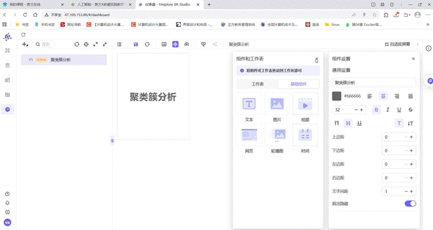Click the 聚类簇分析 text on canvas
The image size is (433, 230).
tap(153, 97)
